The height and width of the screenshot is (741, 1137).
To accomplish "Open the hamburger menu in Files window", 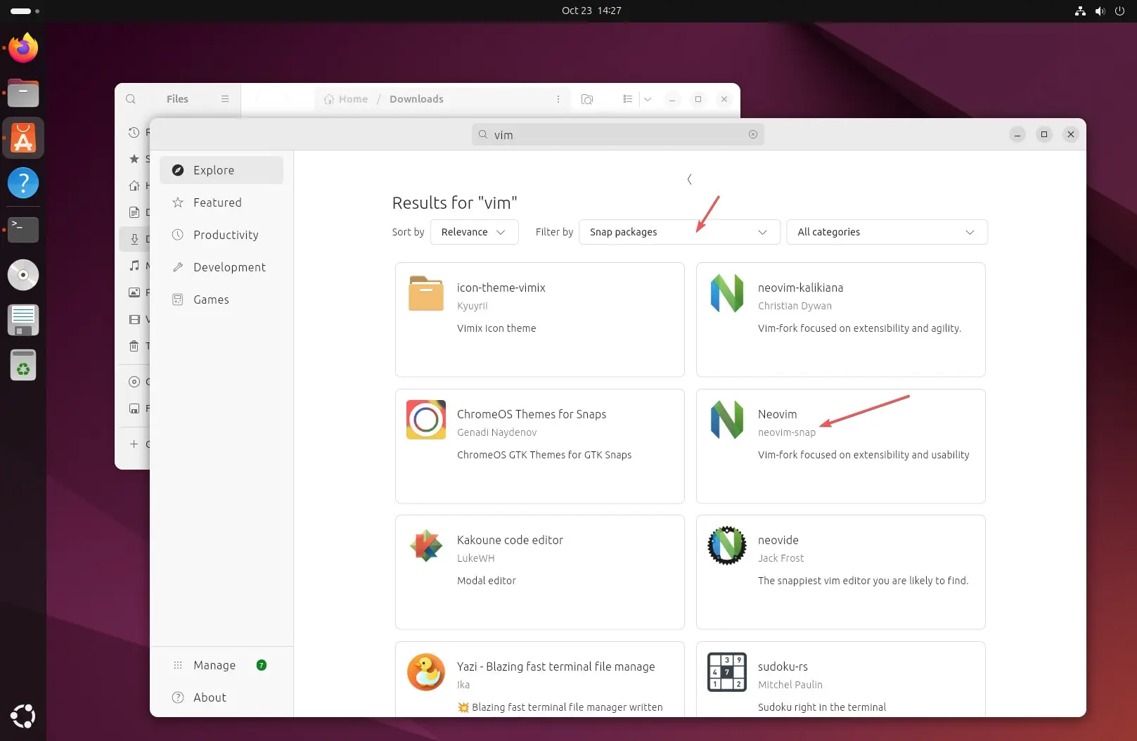I will pos(225,99).
